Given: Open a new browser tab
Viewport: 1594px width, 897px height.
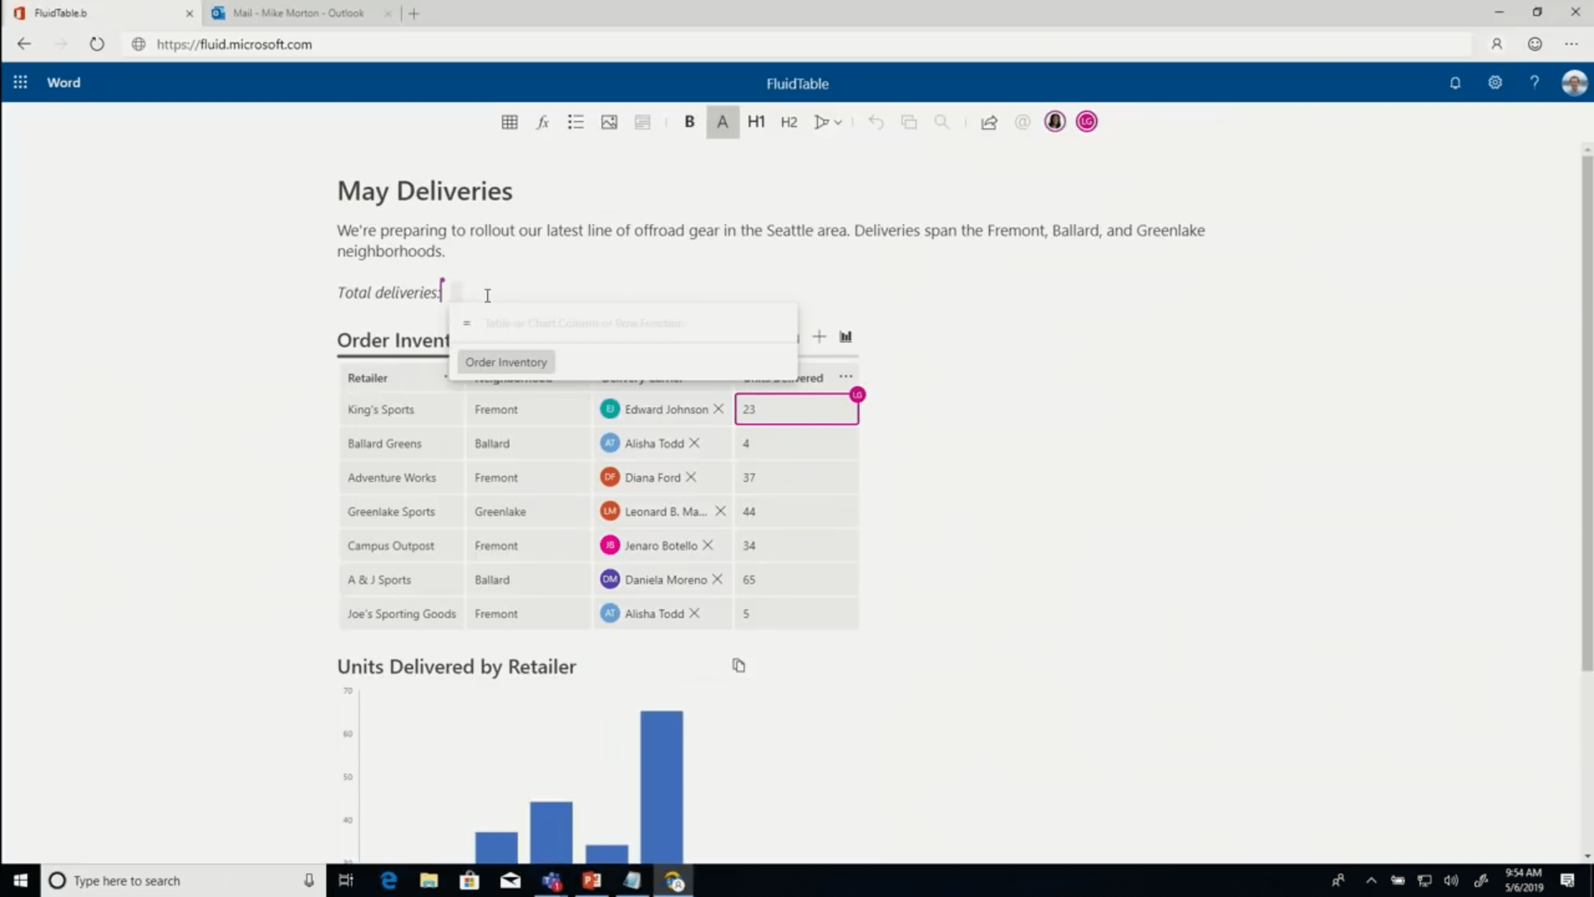Looking at the screenshot, I should [x=413, y=13].
